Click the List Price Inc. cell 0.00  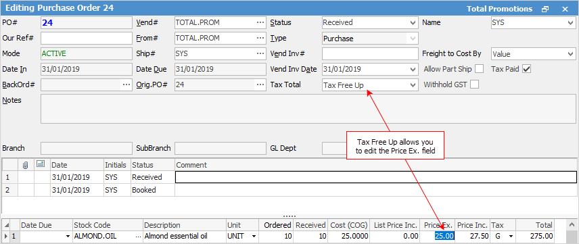[395, 237]
